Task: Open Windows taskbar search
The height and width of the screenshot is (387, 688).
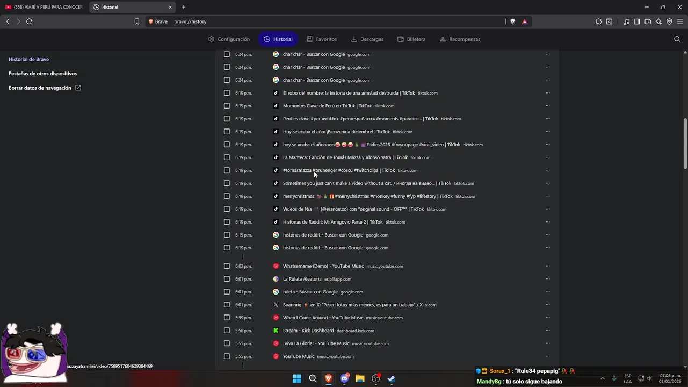Action: click(x=313, y=378)
